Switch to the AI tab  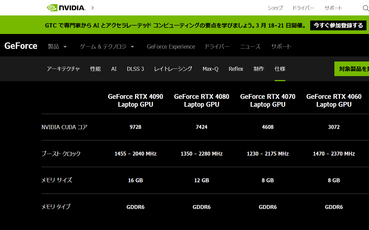point(114,69)
